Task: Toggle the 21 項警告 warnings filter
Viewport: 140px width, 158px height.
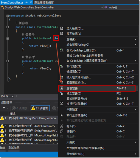Action: point(40,108)
